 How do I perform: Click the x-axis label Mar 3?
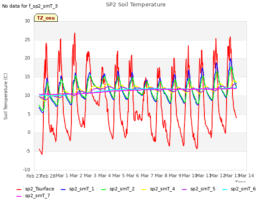[x=90, y=176]
